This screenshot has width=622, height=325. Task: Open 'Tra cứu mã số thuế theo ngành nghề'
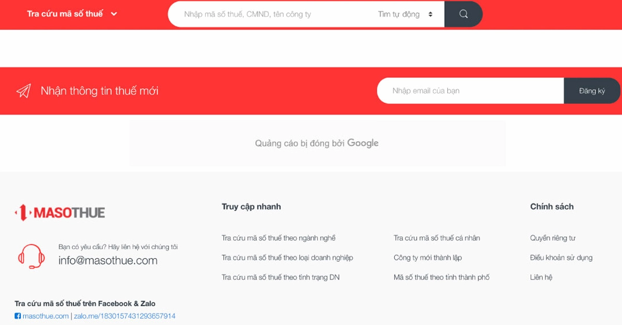pyautogui.click(x=278, y=238)
